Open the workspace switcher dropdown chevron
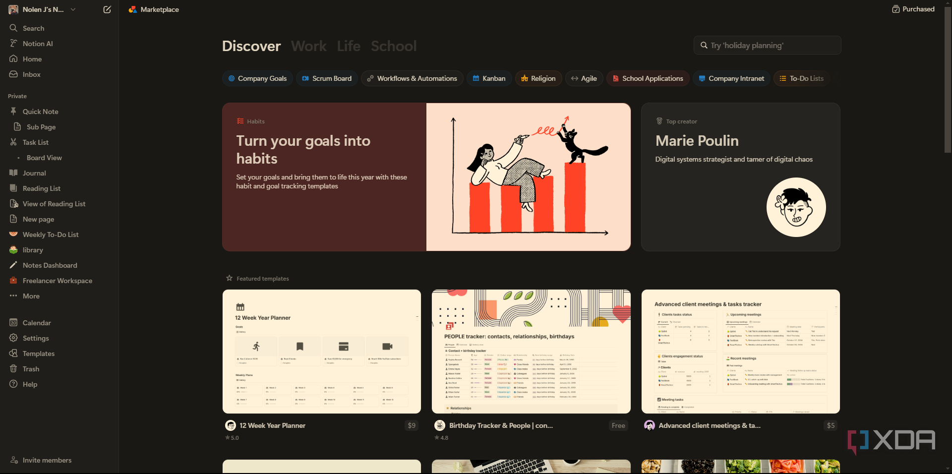 point(73,9)
